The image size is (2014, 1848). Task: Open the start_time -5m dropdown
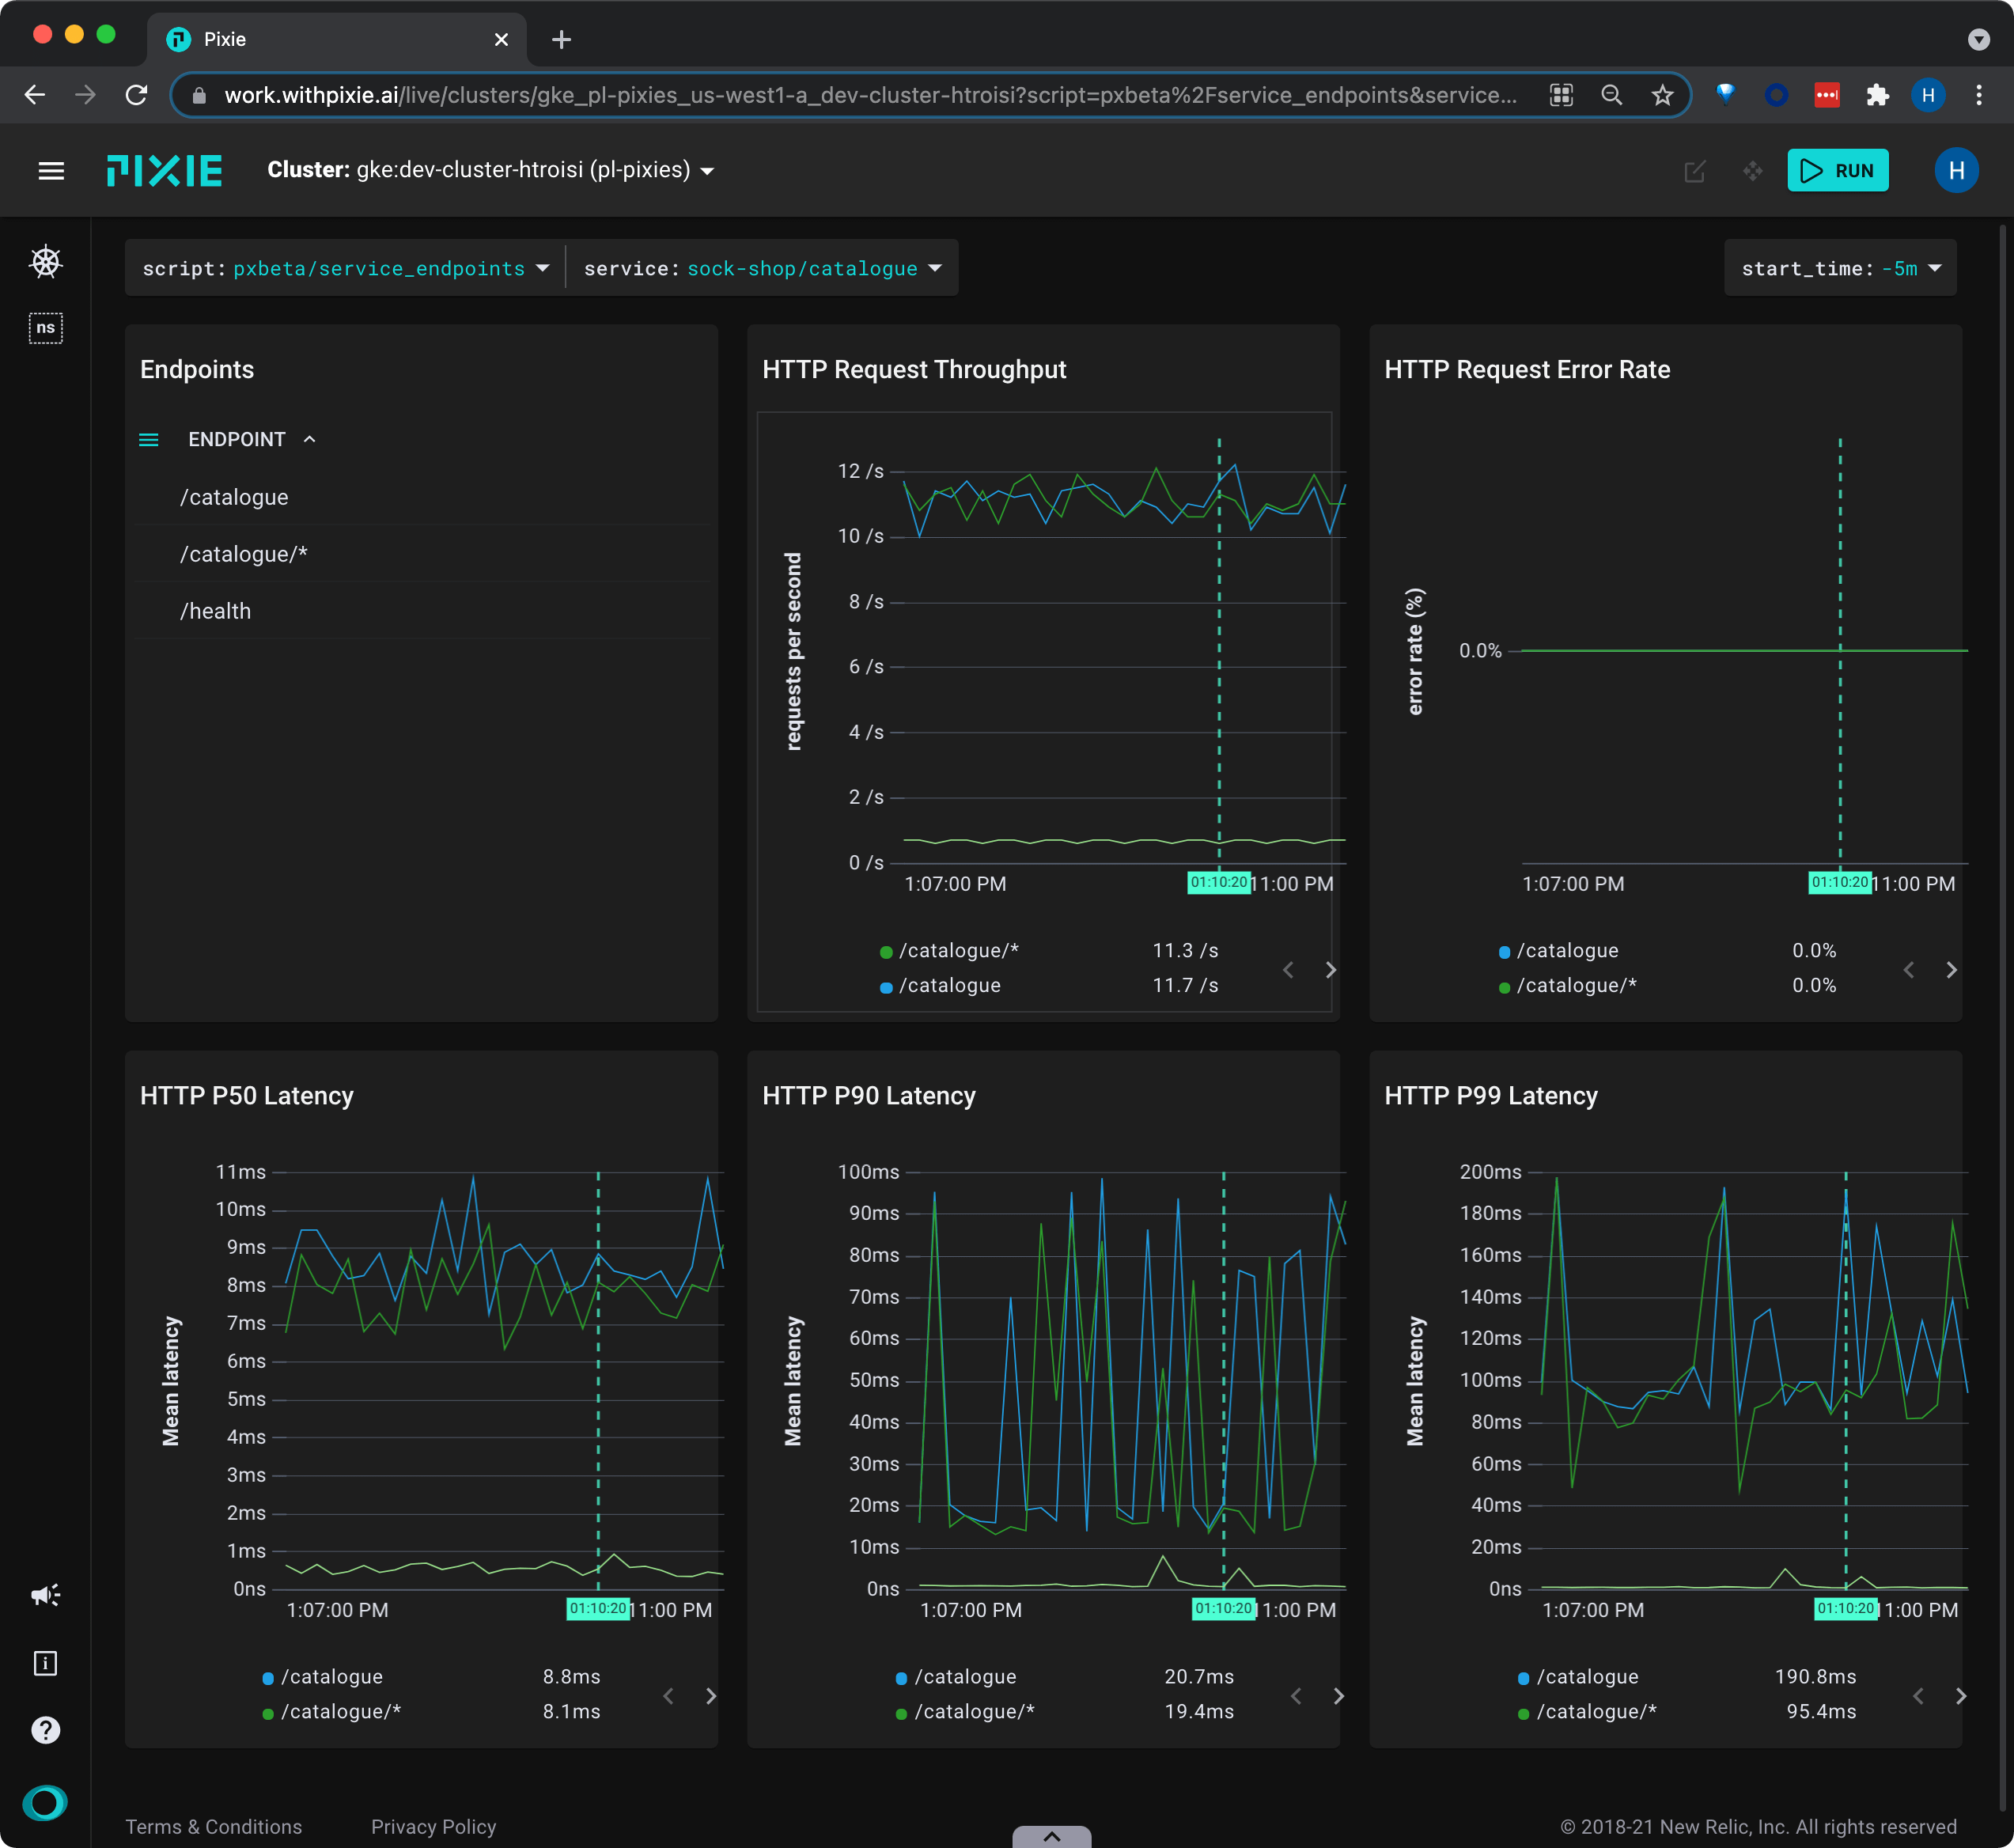(1840, 268)
